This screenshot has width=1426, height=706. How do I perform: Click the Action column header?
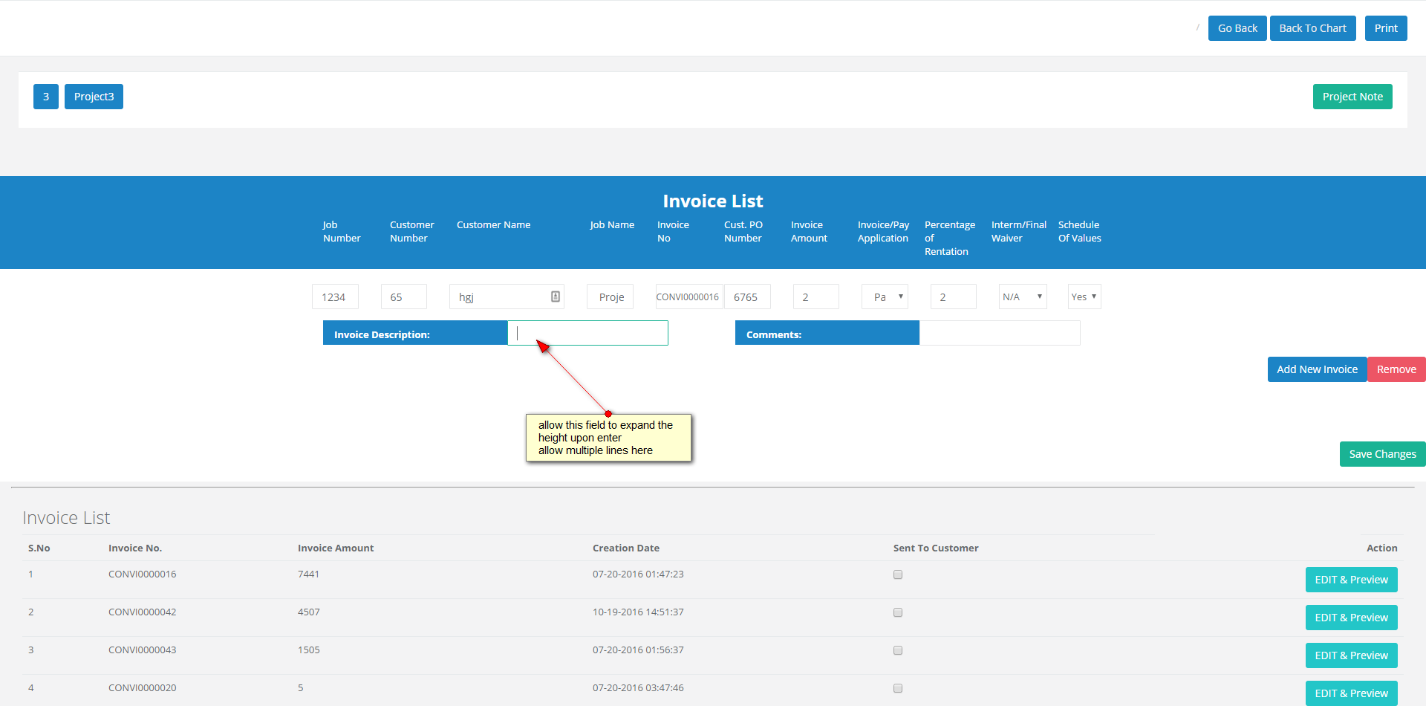1382,548
